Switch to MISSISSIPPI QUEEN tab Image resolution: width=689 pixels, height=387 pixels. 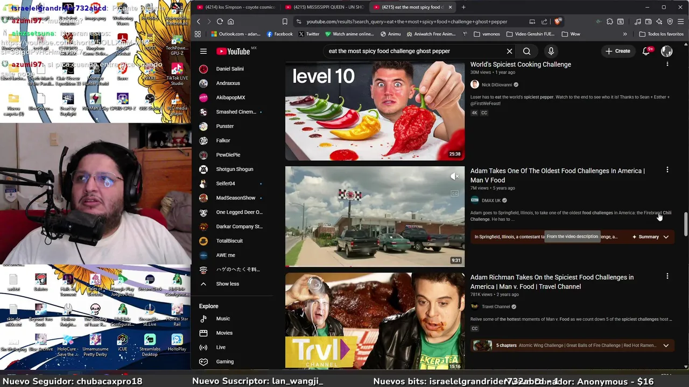325,7
